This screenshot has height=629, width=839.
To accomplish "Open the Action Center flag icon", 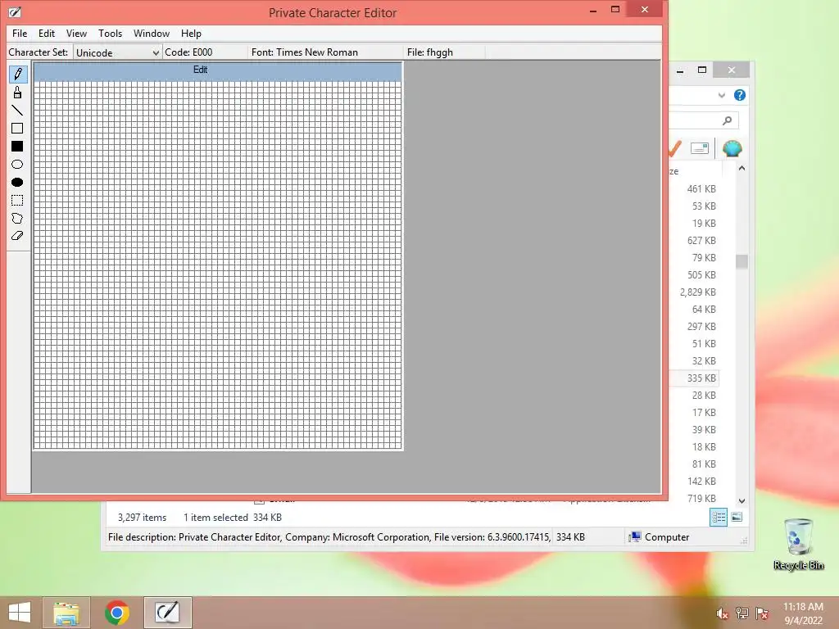I will tap(762, 613).
